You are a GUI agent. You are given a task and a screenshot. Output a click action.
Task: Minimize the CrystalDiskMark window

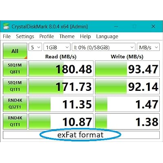tap(116, 26)
